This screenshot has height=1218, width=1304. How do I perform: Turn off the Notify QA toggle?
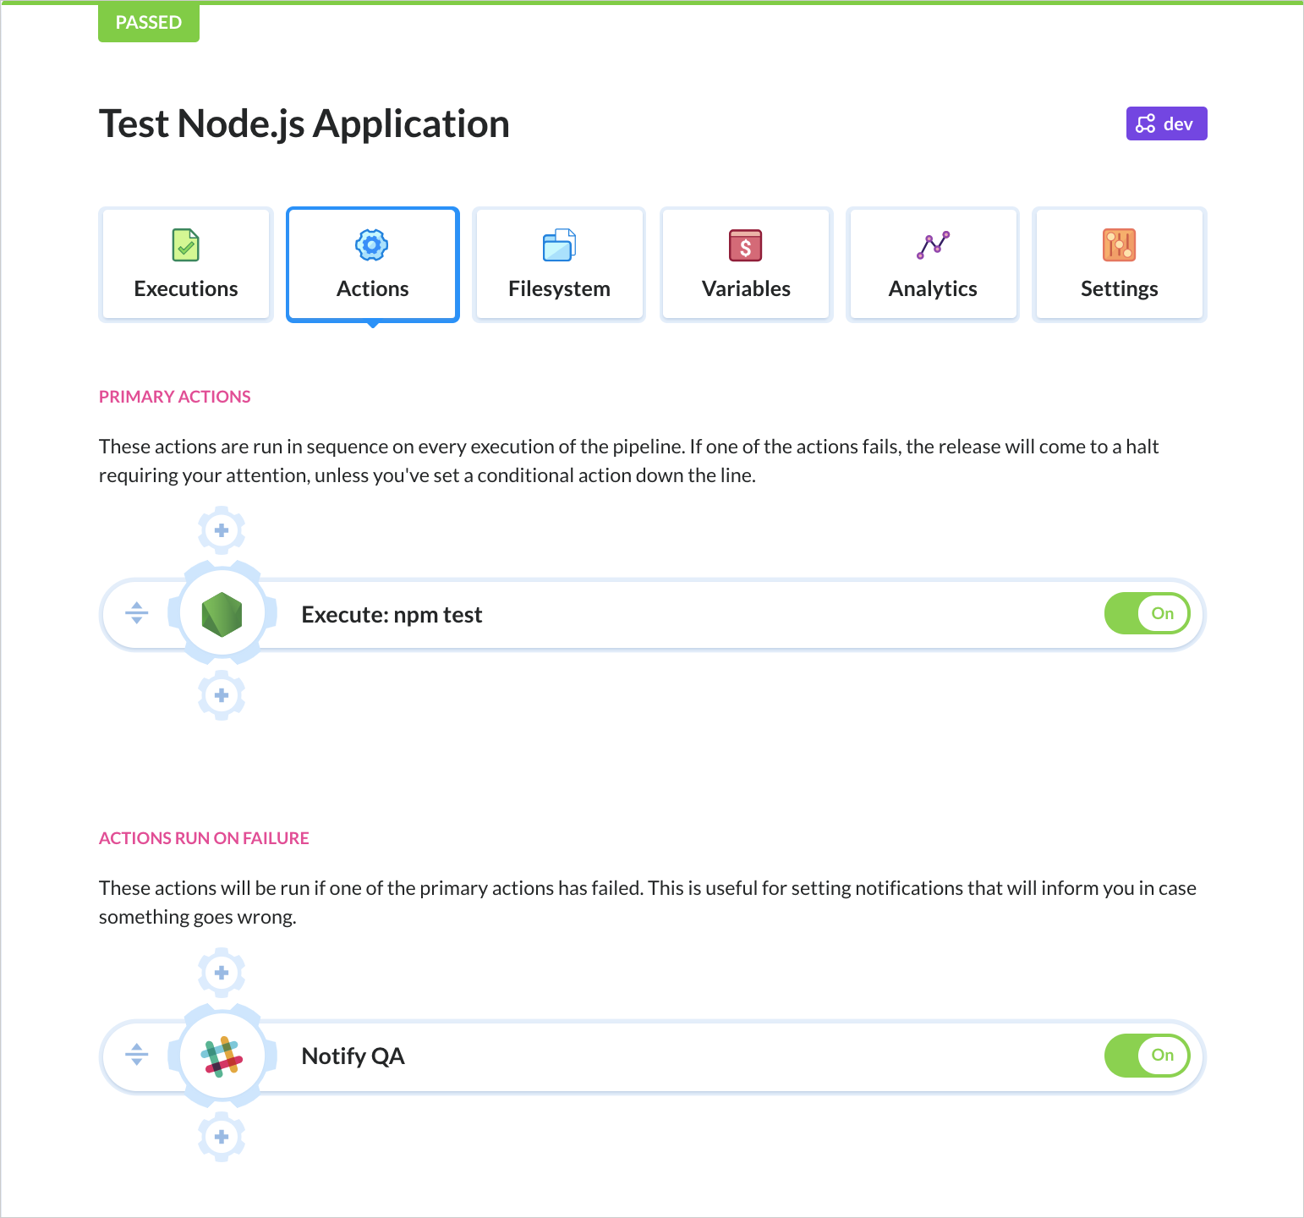[x=1147, y=1055]
